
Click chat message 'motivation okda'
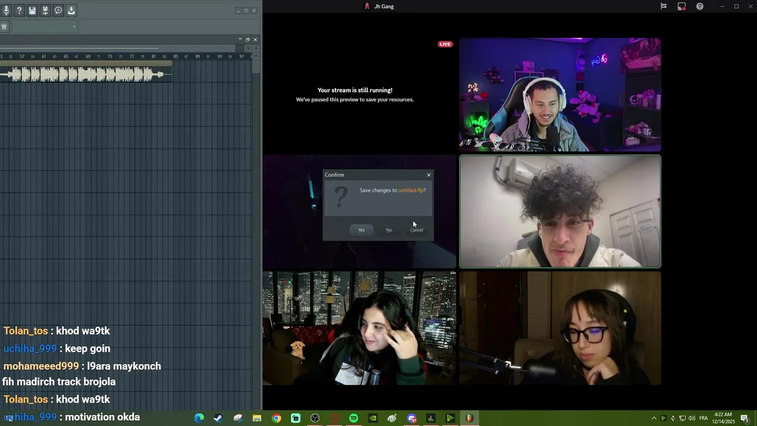[102, 417]
